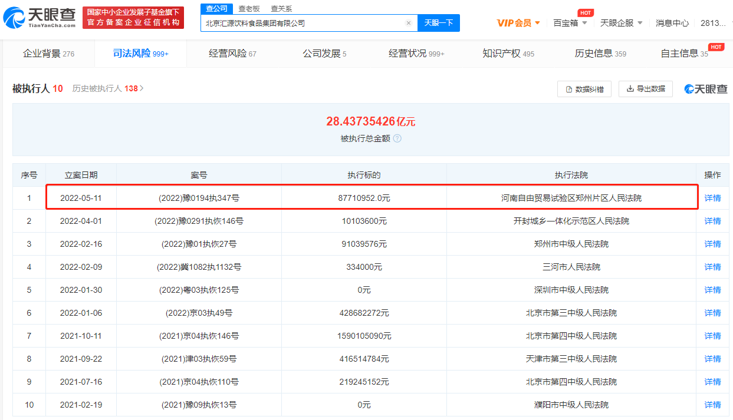733x420 pixels.
Task: Click court 天津市第三中级人民法院
Action: [x=571, y=359]
